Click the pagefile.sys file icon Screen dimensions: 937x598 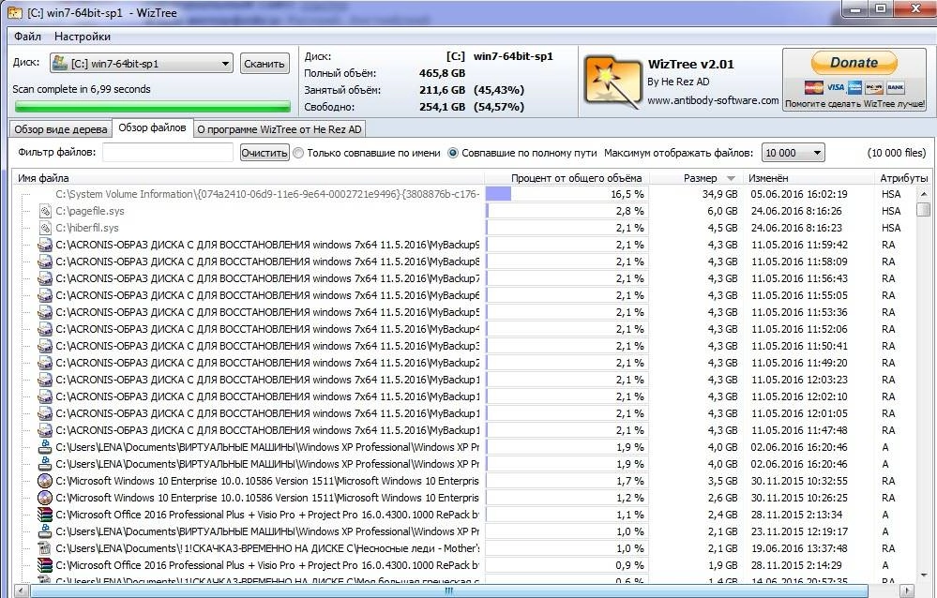click(45, 211)
